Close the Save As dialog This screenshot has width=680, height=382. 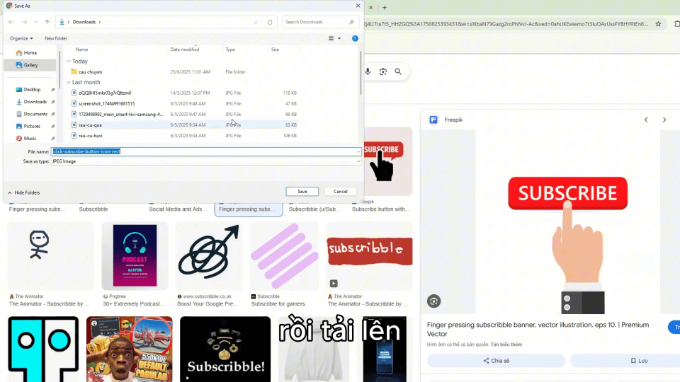pos(358,6)
